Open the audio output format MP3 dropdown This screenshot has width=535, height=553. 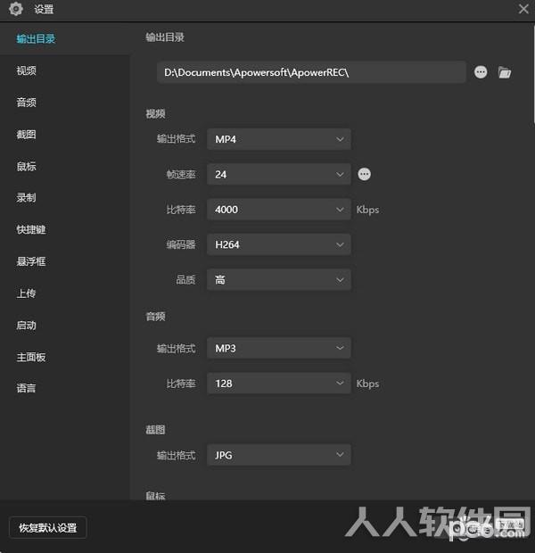coord(278,349)
